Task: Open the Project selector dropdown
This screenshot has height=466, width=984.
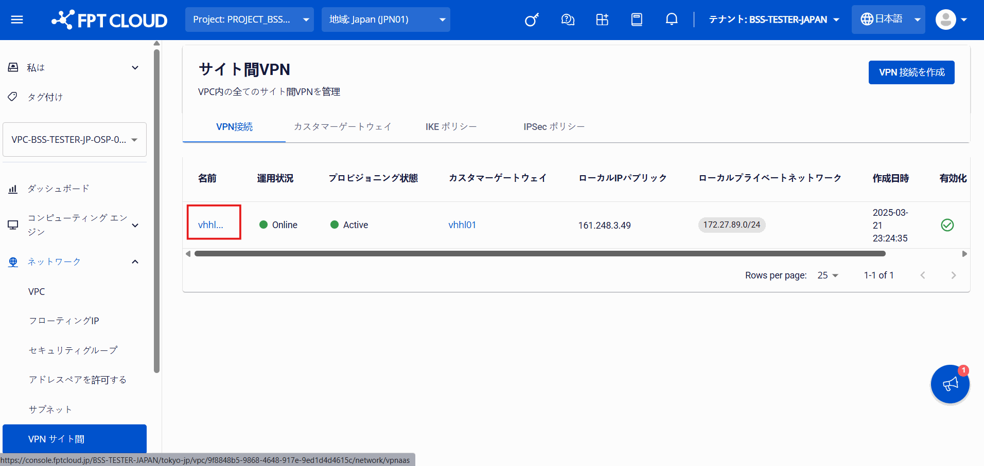Action: click(250, 20)
